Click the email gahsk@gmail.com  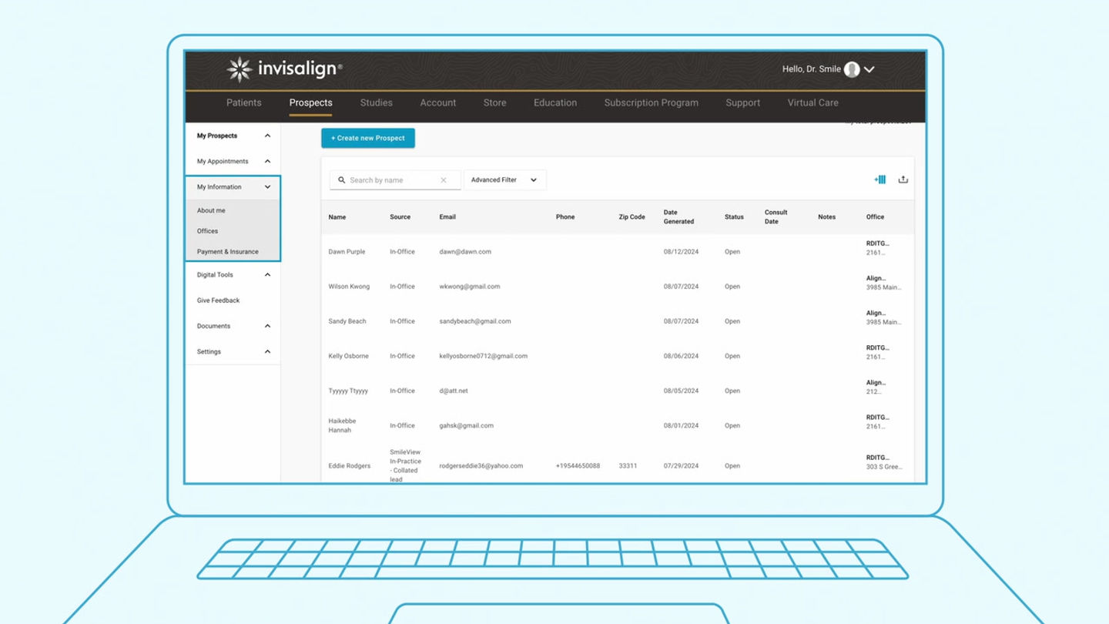[467, 425]
